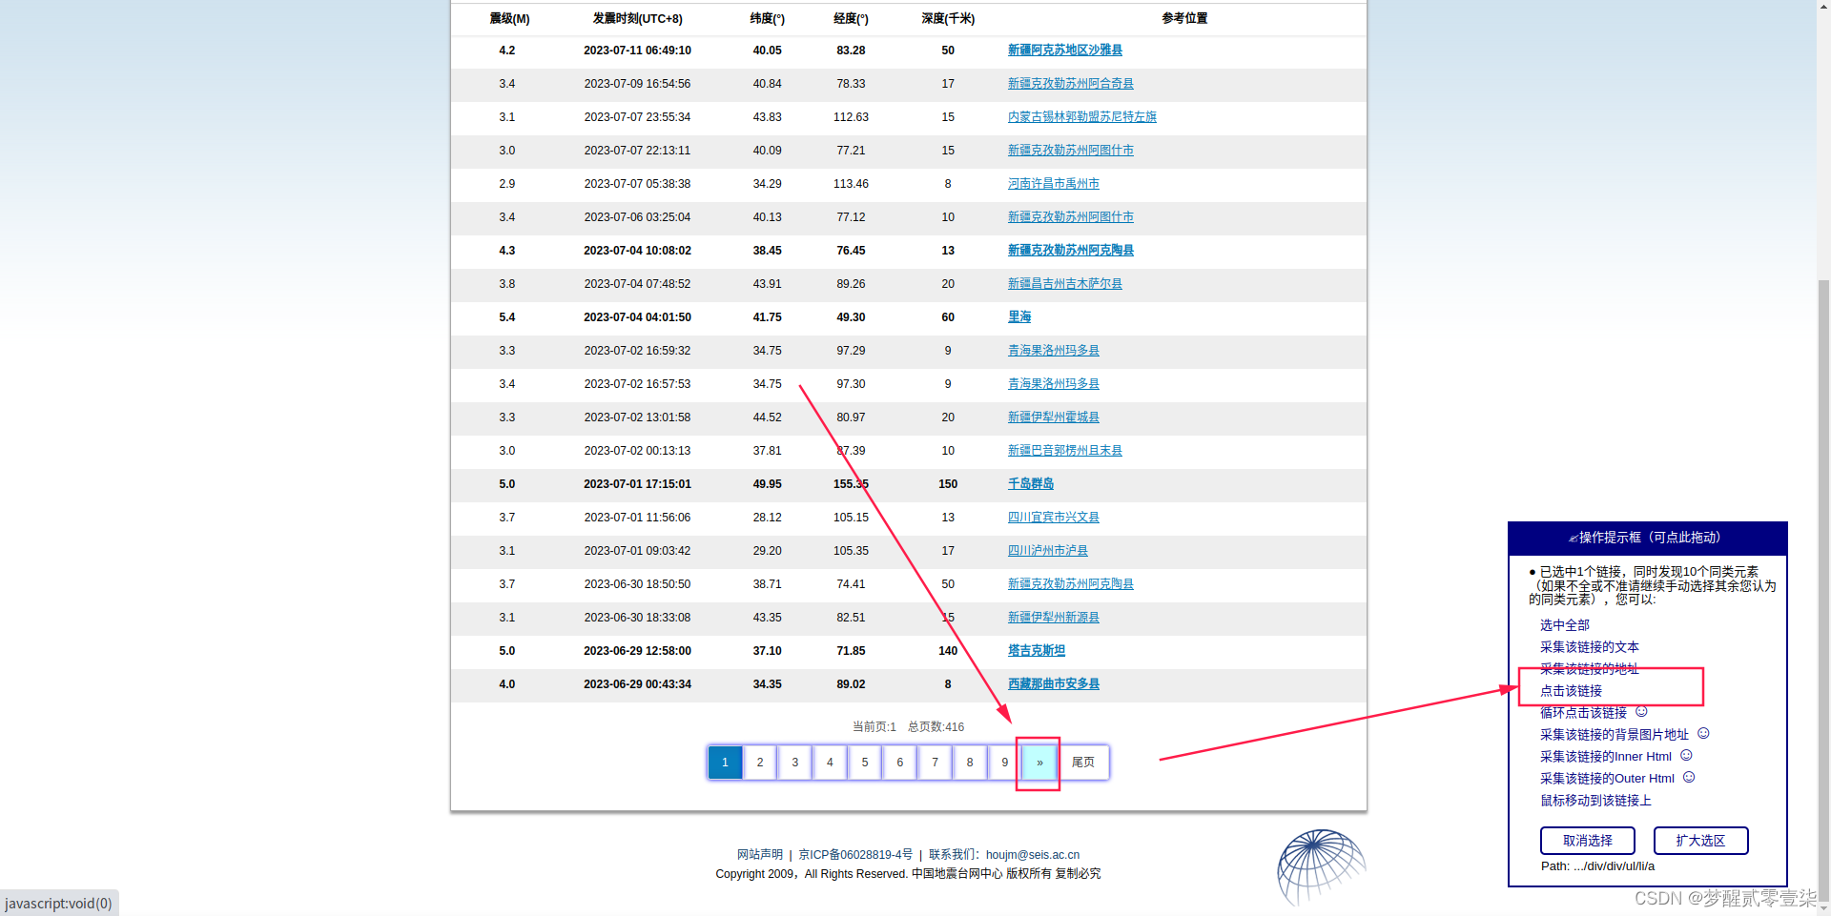The image size is (1831, 916).
Task: Click the magnitude 5.4 cell
Action: [506, 317]
